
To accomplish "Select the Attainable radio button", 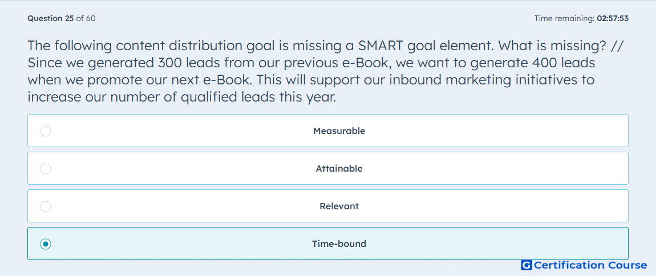I will [46, 169].
